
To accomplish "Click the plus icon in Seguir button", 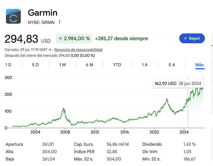I will [185, 39].
